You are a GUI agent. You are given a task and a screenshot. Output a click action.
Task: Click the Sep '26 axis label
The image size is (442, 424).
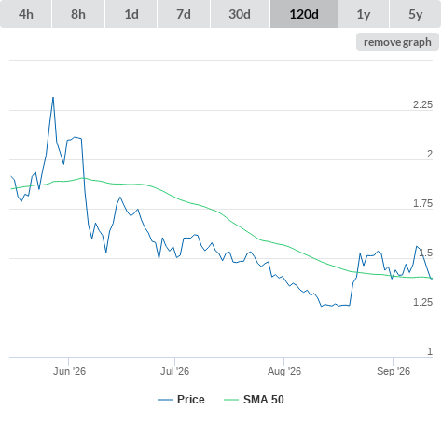[x=394, y=371]
